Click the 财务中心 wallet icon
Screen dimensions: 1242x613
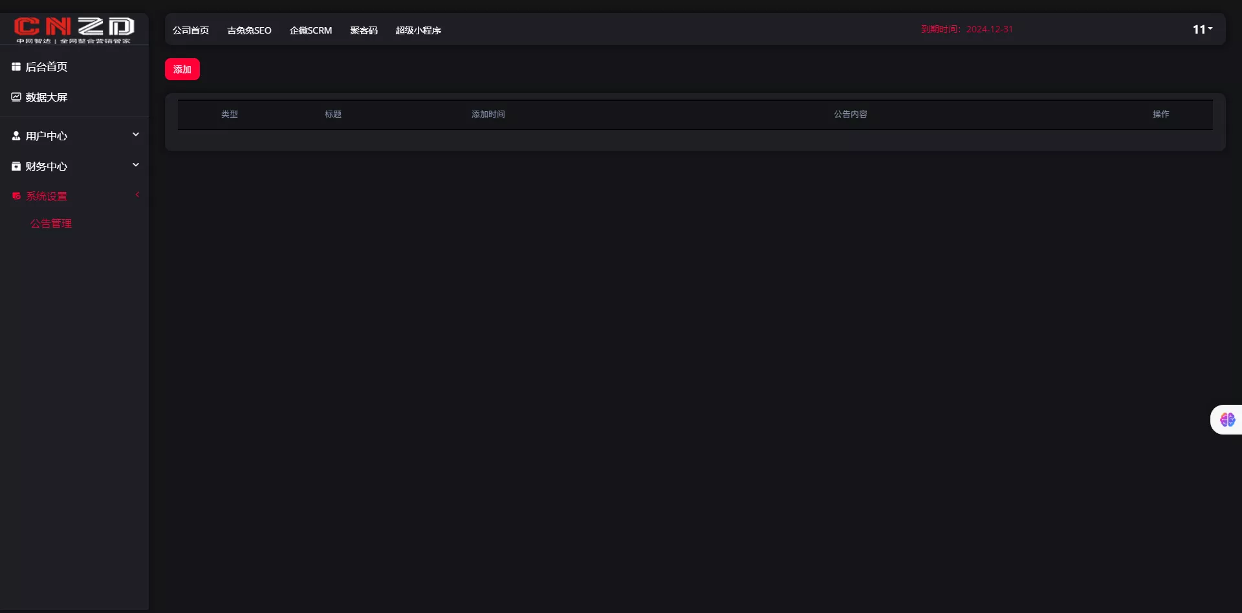pos(16,166)
